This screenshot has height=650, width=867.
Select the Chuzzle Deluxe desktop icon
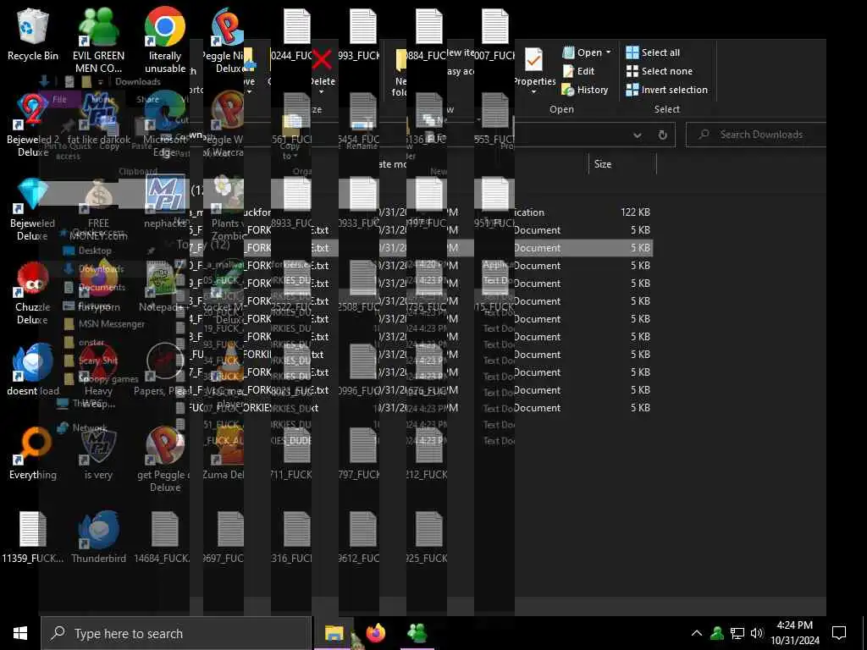[x=33, y=293]
